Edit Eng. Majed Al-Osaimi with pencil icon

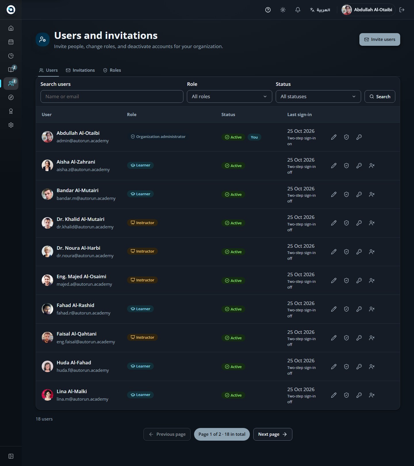pyautogui.click(x=334, y=281)
